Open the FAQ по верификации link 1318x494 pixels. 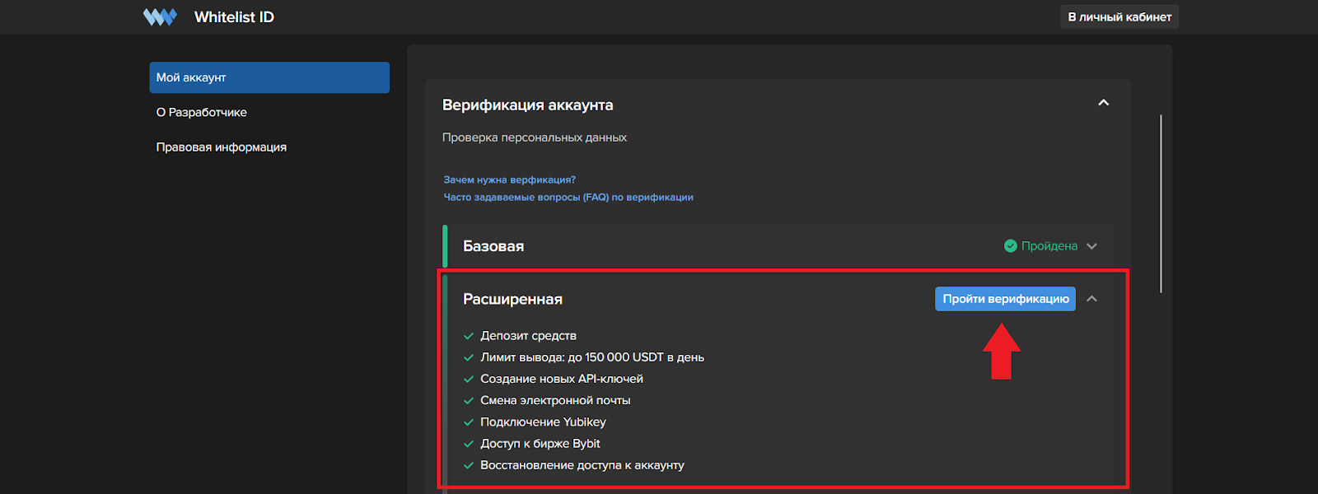click(x=568, y=198)
